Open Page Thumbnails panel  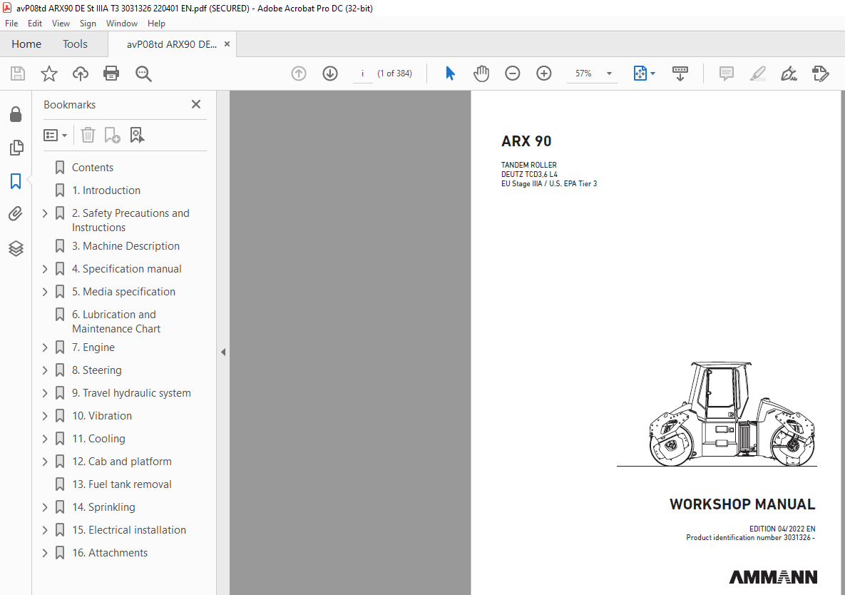pos(16,148)
